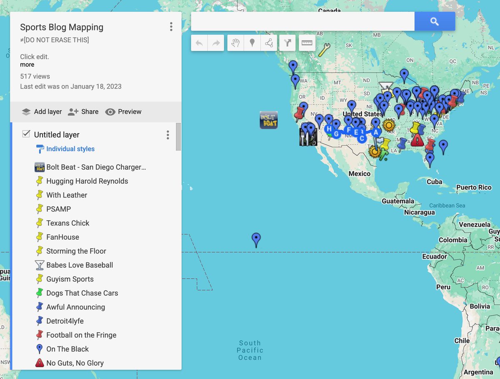Focus the map search input field
The height and width of the screenshot is (379, 500).
pyautogui.click(x=303, y=21)
